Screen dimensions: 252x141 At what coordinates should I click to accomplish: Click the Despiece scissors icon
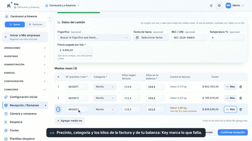tap(6, 122)
